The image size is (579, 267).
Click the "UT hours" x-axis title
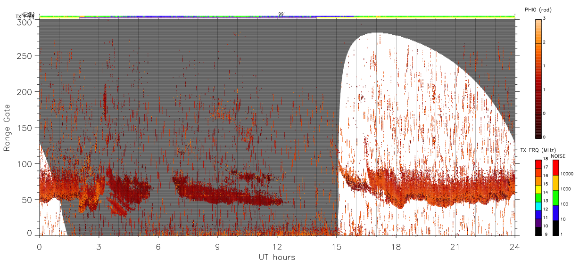(x=277, y=257)
